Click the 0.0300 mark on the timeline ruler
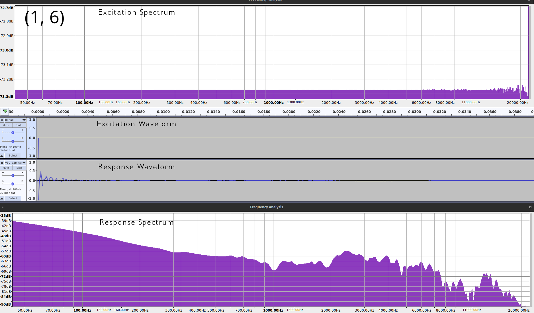 pyautogui.click(x=414, y=112)
